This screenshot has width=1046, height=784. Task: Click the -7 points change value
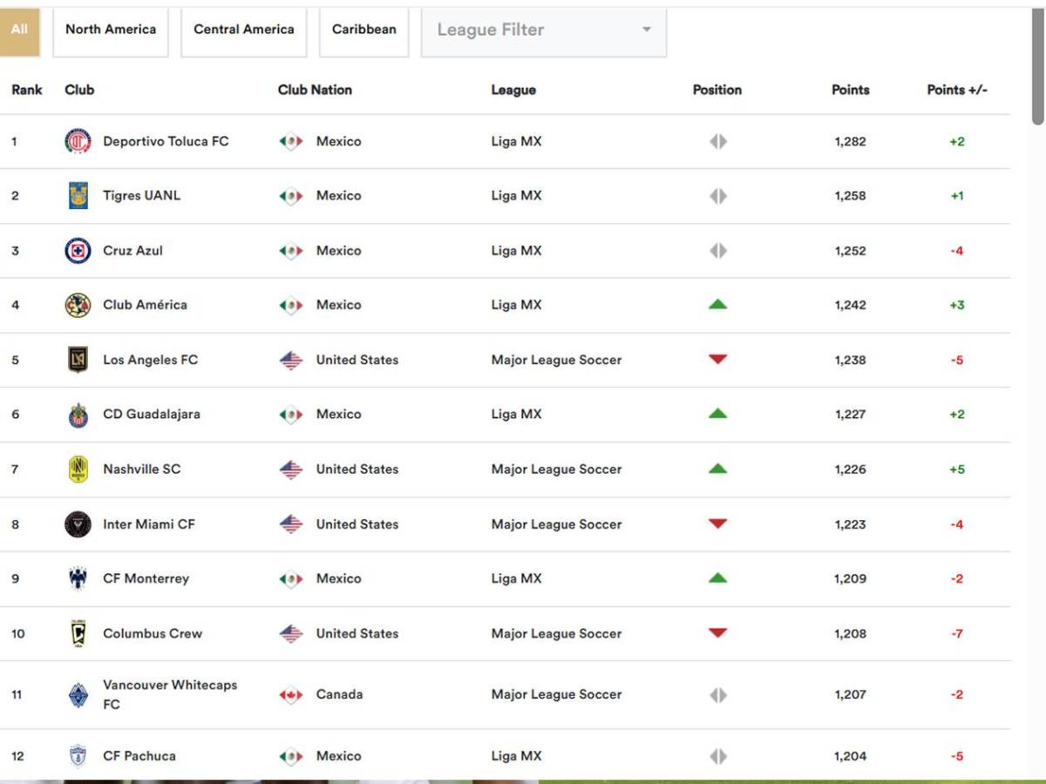(x=957, y=633)
